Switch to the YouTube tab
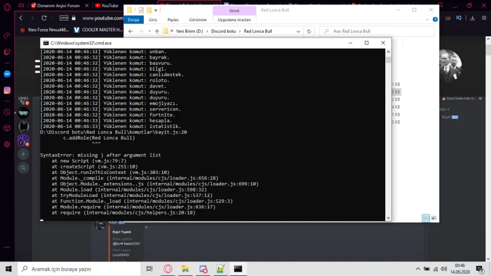This screenshot has width=491, height=276. pos(106,5)
